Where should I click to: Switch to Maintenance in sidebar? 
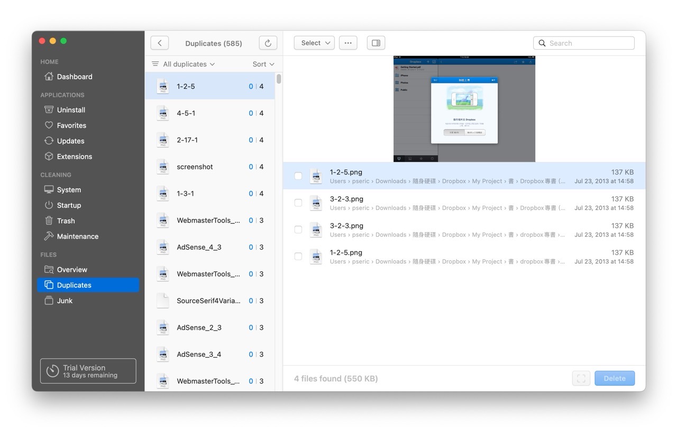[x=88, y=236]
